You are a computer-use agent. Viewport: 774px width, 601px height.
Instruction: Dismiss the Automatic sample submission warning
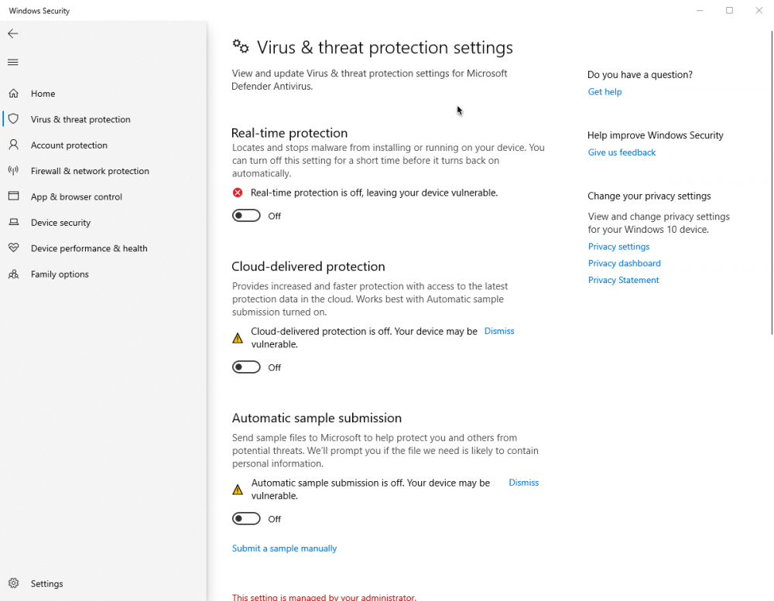[523, 483]
